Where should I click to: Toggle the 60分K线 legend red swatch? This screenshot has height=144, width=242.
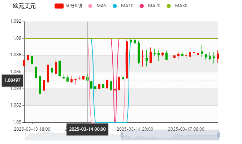pyautogui.click(x=59, y=6)
